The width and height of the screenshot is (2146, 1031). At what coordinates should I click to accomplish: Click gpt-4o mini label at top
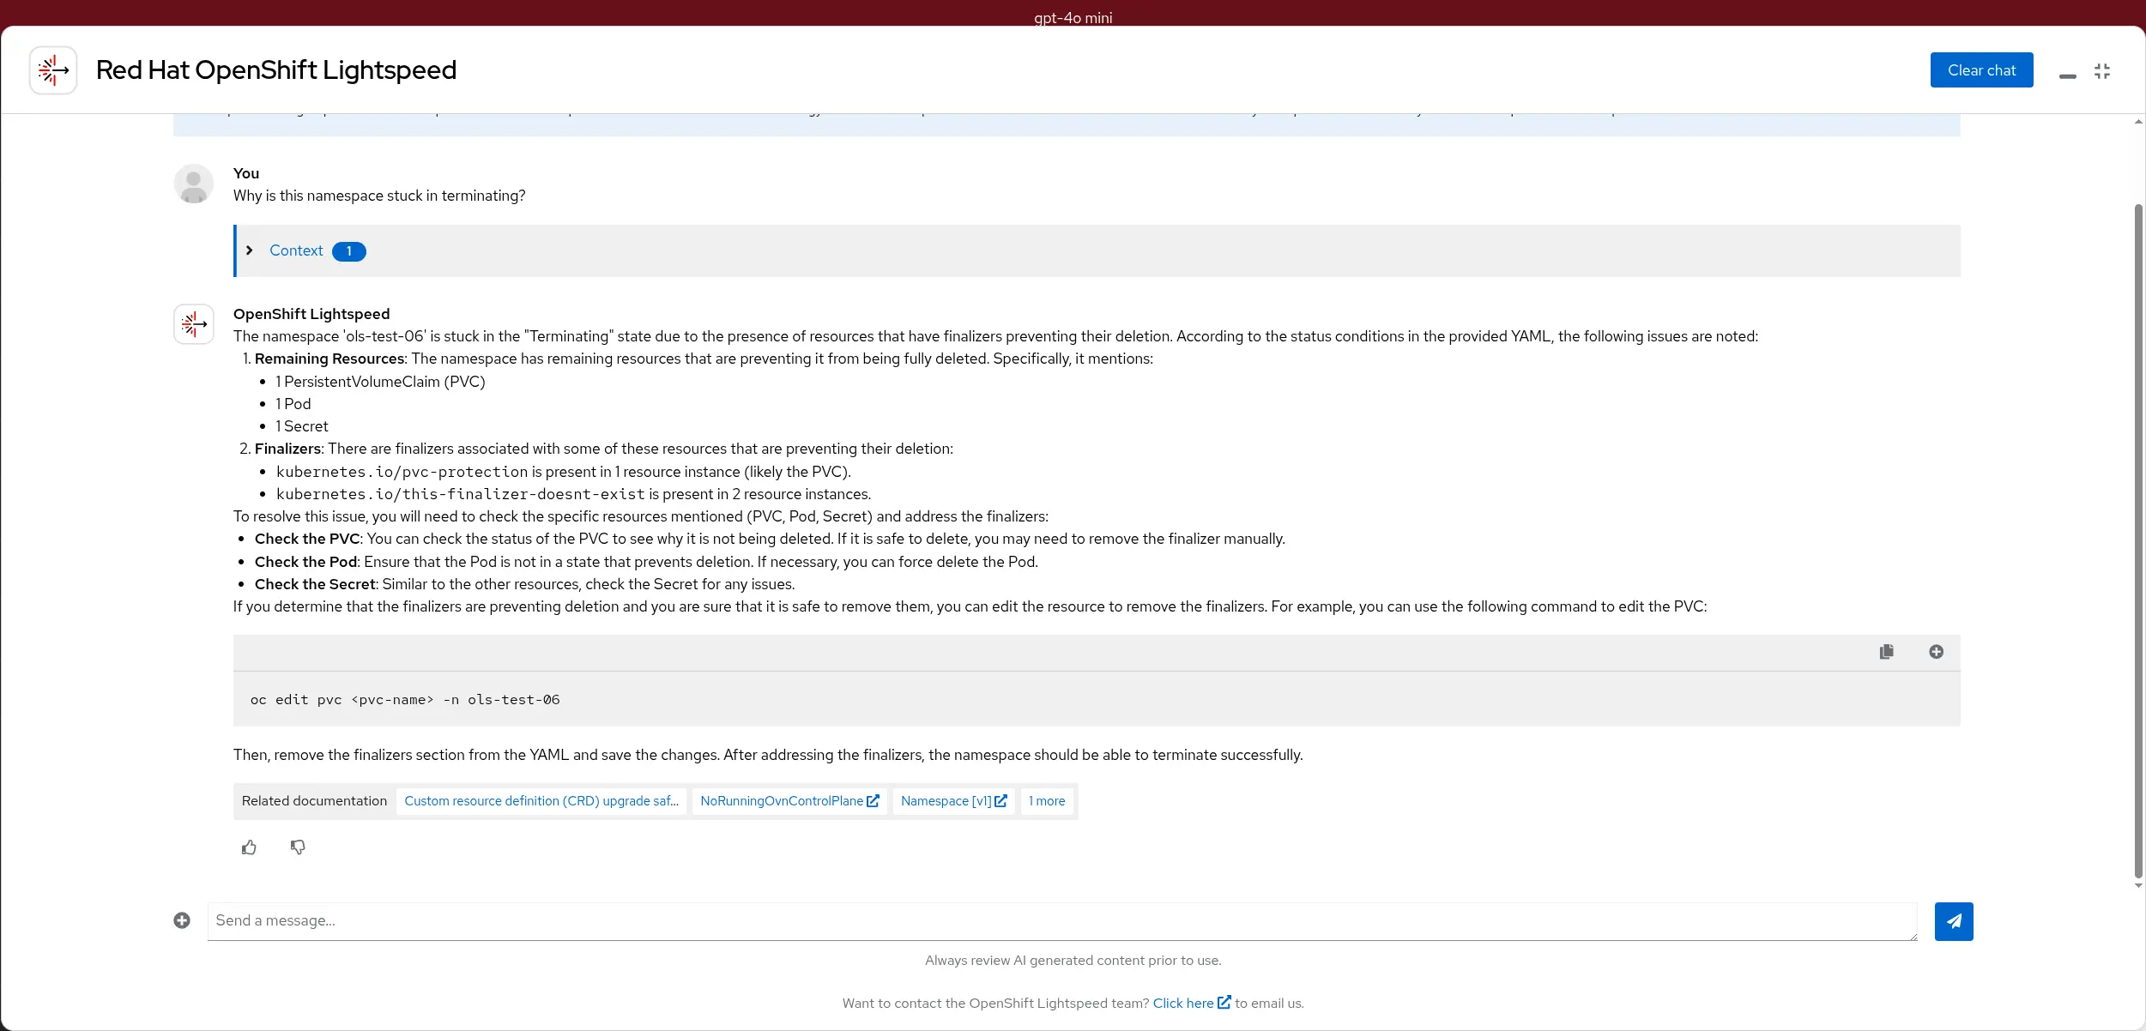pyautogui.click(x=1073, y=17)
